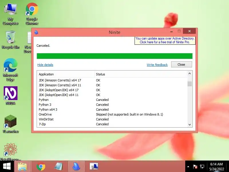Select the JDK (Amazon Corretto) x64 11 row
This screenshot has width=229, height=172.
[112, 85]
